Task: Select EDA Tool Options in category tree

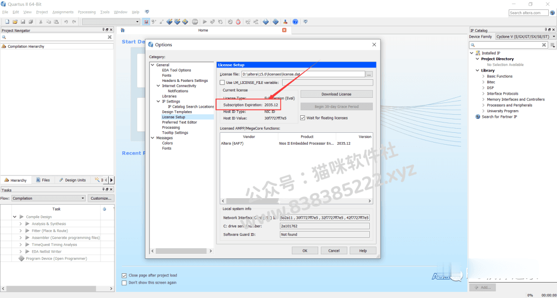Action: pos(176,70)
